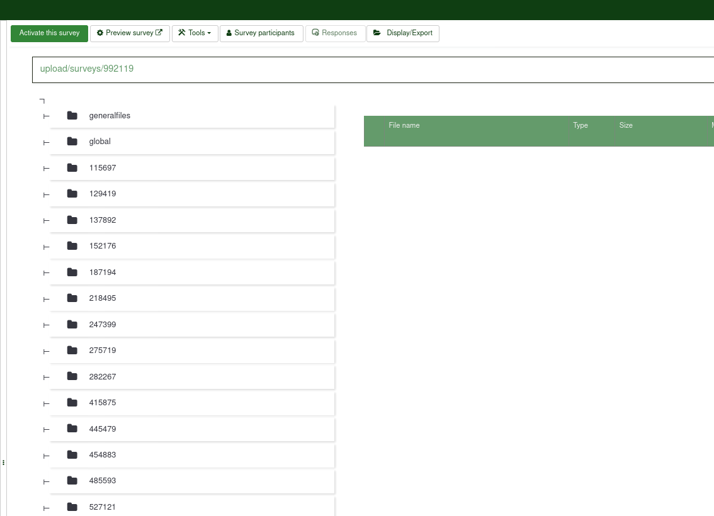The height and width of the screenshot is (516, 714).
Task: Expand the 445479 tree branch
Action: point(46,430)
